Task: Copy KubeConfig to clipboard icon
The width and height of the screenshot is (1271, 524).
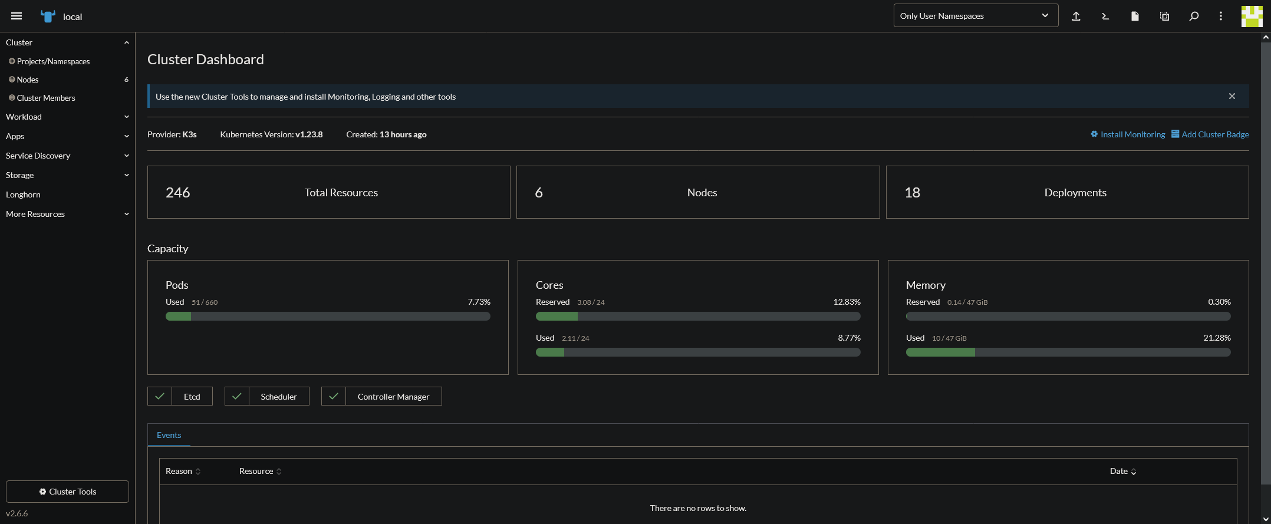Action: 1164,16
